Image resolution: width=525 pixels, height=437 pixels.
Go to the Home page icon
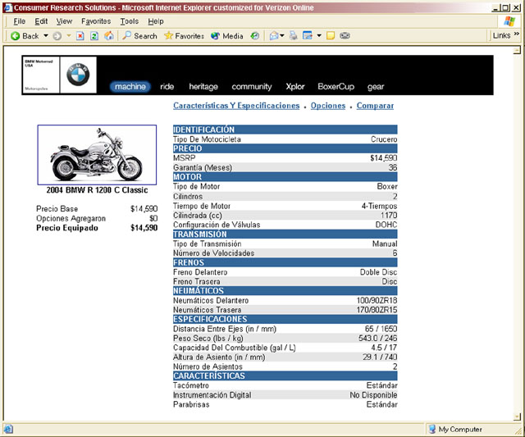[109, 36]
